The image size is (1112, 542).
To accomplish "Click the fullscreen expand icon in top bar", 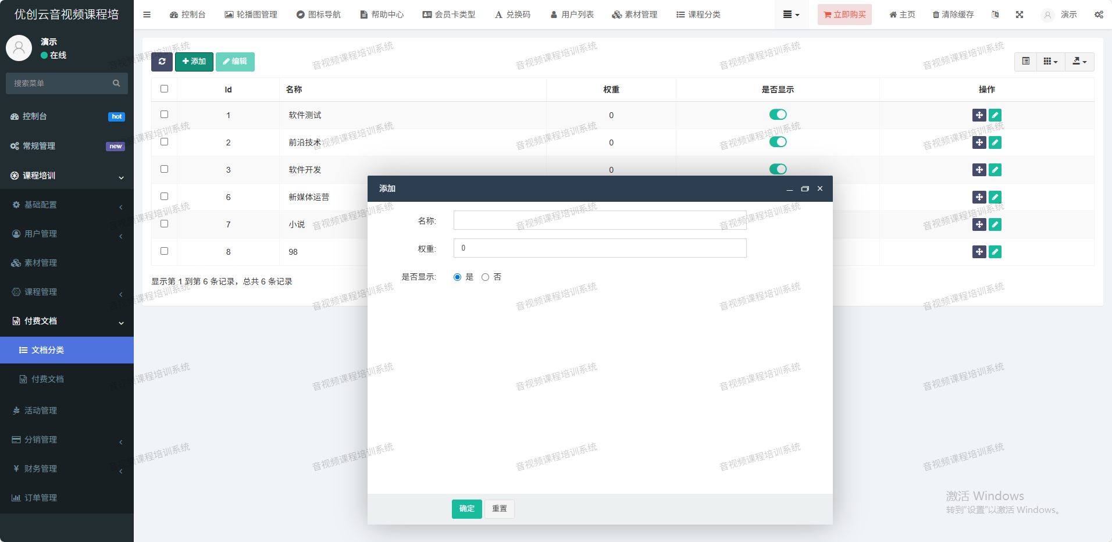I will 1020,15.
